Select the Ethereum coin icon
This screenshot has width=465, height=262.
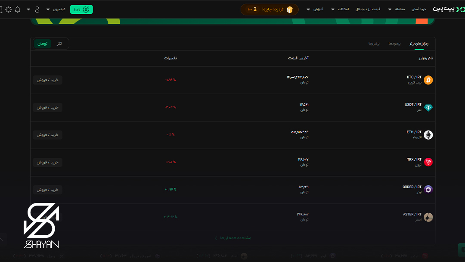pyautogui.click(x=428, y=134)
